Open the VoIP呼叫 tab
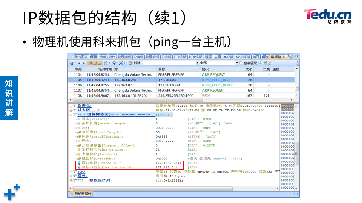362x203 pixels. tap(242, 57)
